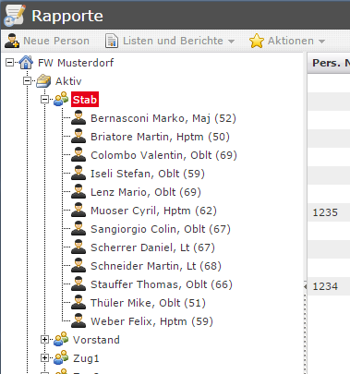Click person icon beside Colombo Valentin
This screenshot has height=374, width=350.
pyautogui.click(x=78, y=154)
